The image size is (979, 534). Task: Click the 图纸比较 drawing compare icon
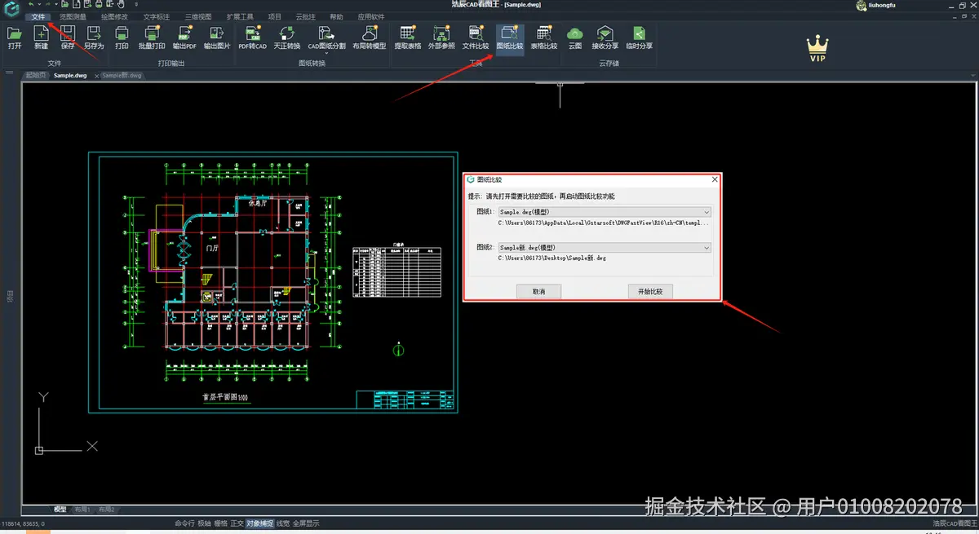tap(510, 35)
